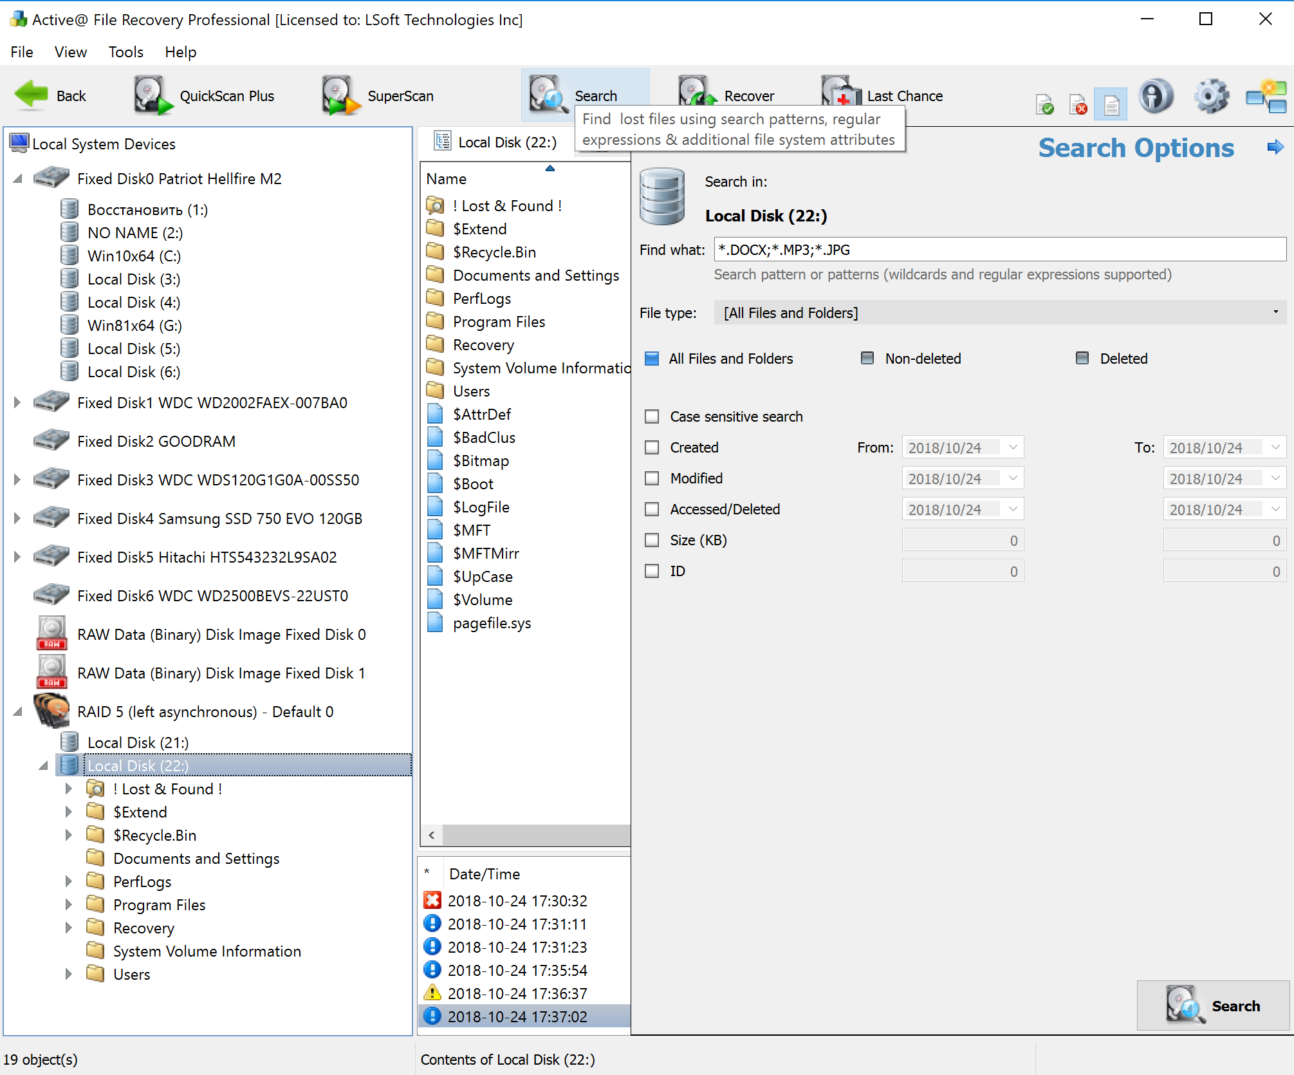Screen dimensions: 1294x1075
Task: Open the info (i) button
Action: [1156, 97]
